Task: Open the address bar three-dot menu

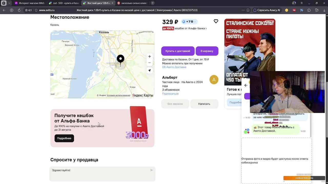Action: point(243,10)
